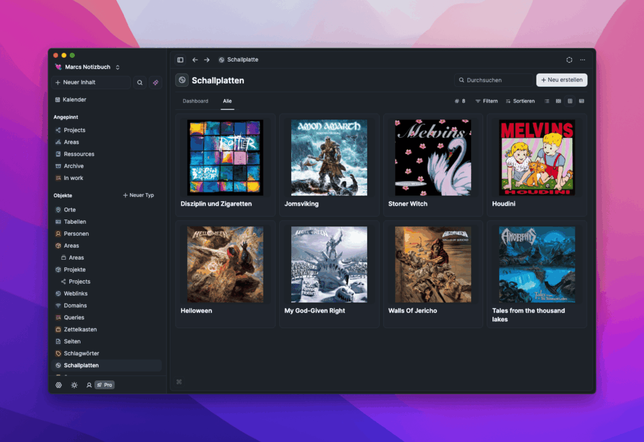Switch to the Dashboard tab
This screenshot has height=442, width=644.
click(196, 101)
